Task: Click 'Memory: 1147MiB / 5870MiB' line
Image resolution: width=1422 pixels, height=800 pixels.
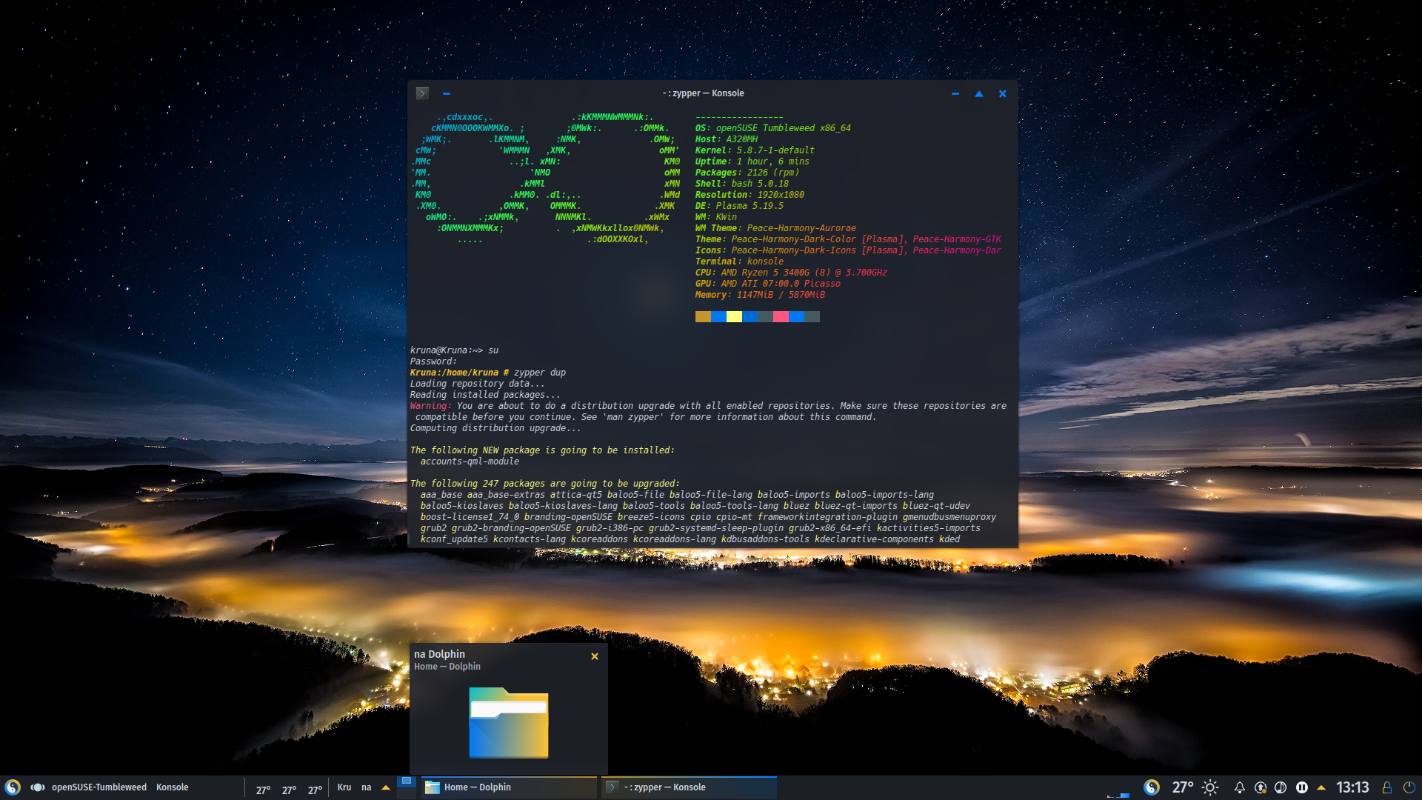Action: coord(760,295)
